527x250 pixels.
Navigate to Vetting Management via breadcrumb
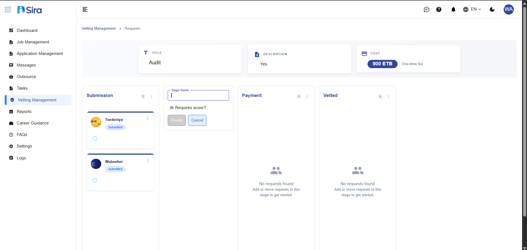click(98, 28)
